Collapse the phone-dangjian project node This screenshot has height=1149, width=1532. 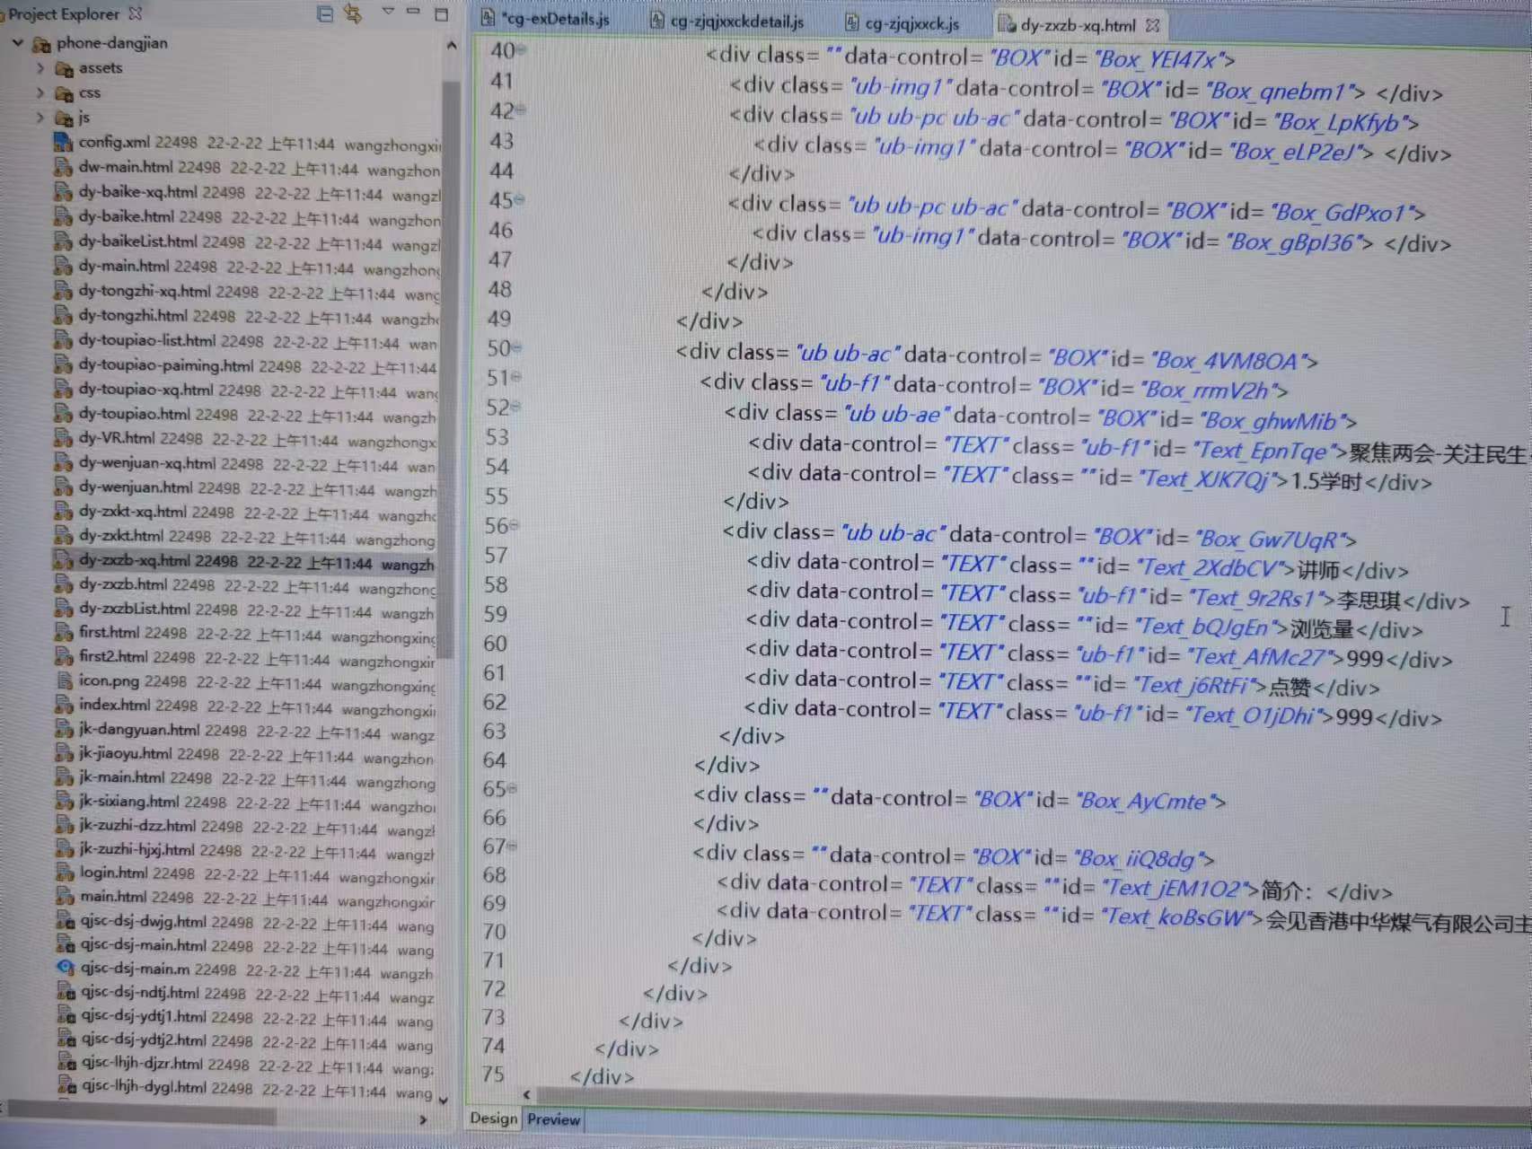coord(17,42)
